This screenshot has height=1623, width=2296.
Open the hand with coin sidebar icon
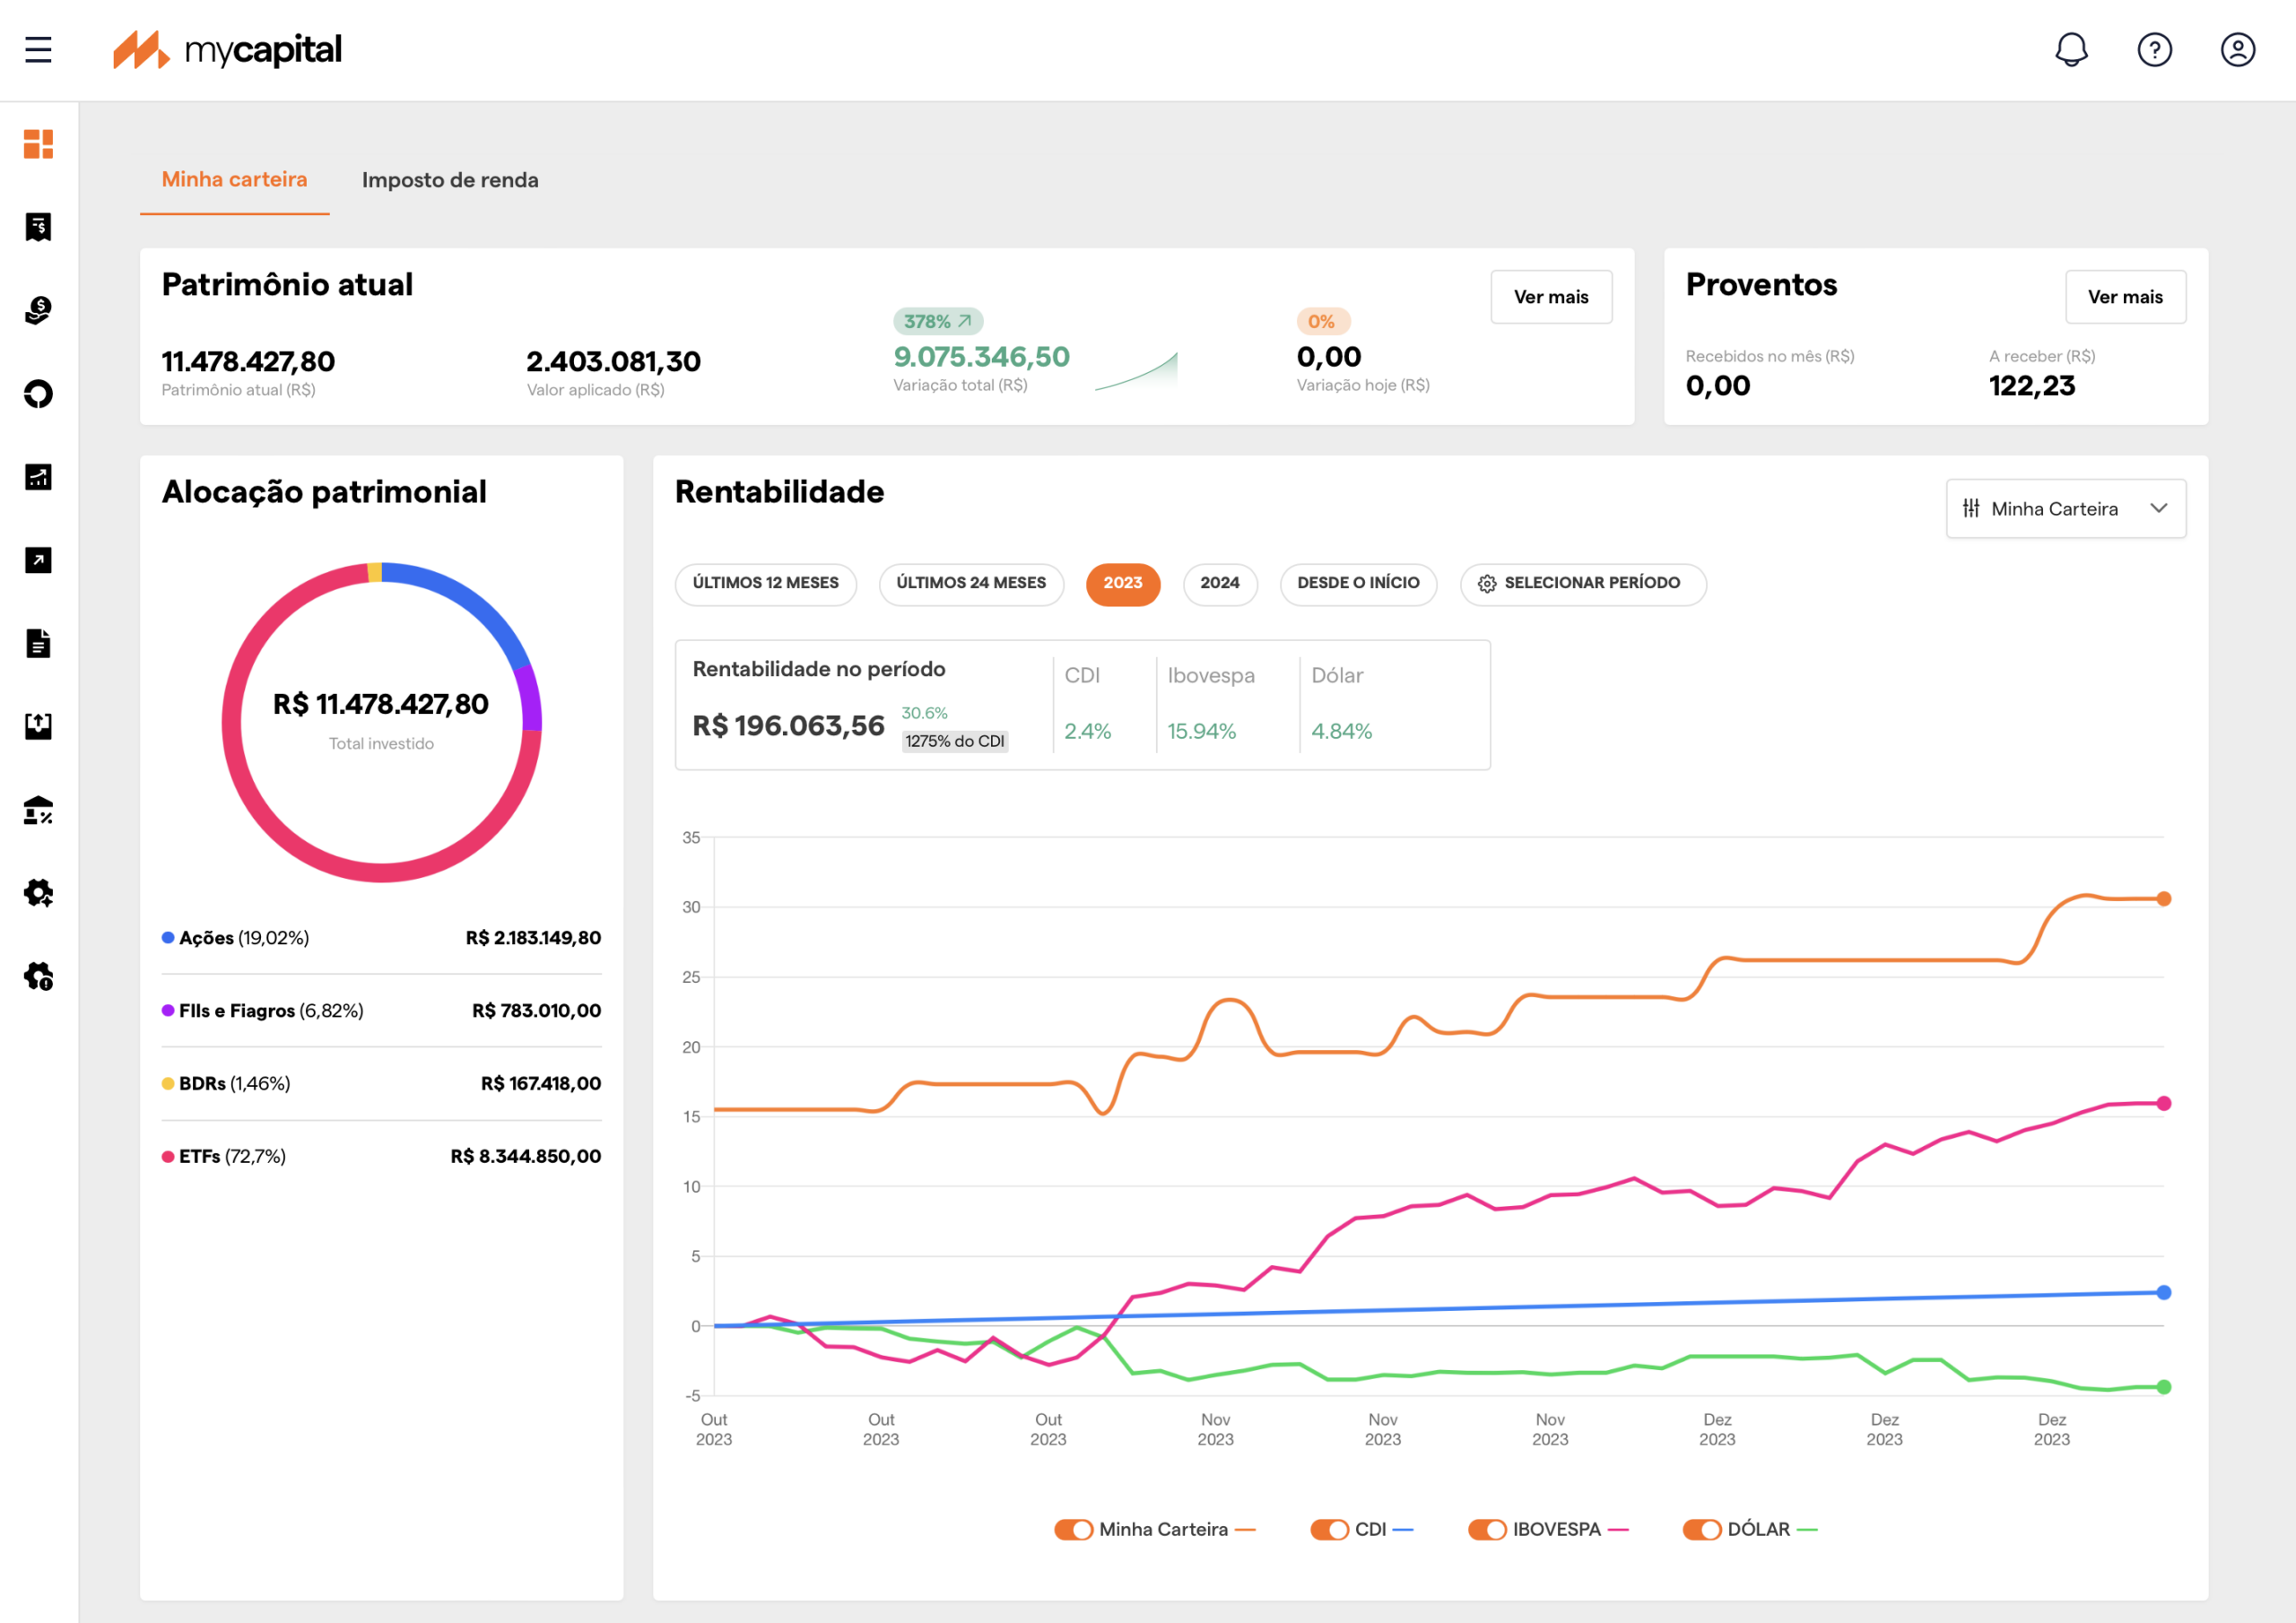tap(38, 310)
